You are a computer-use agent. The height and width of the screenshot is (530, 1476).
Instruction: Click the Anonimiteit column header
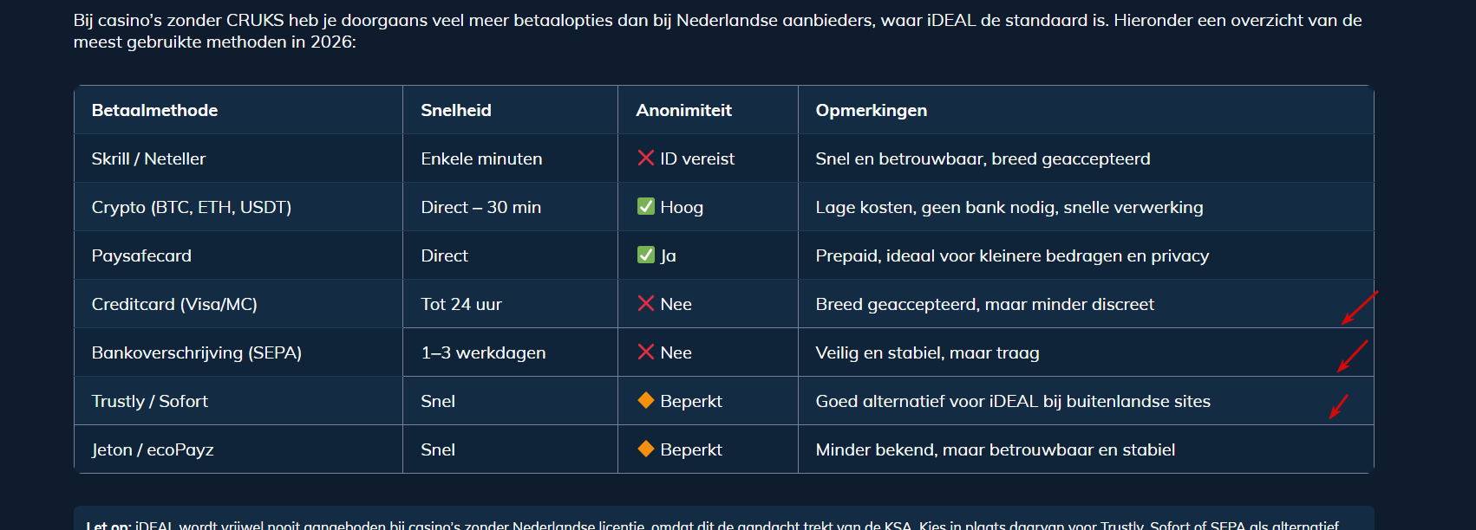click(x=683, y=110)
